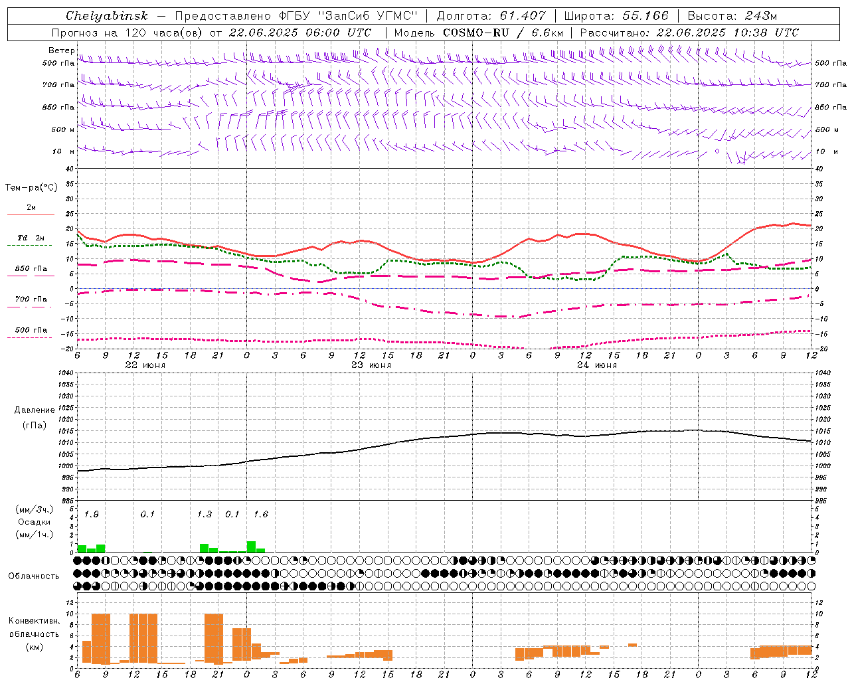Select the date label 24 июня

click(596, 365)
